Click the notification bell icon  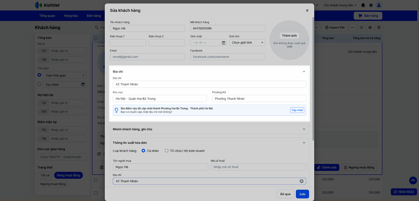pos(363,5)
